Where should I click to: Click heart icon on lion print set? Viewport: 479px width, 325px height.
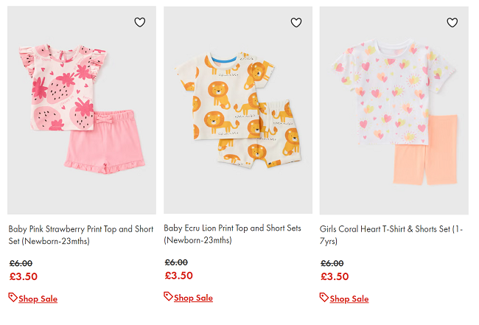pyautogui.click(x=296, y=23)
